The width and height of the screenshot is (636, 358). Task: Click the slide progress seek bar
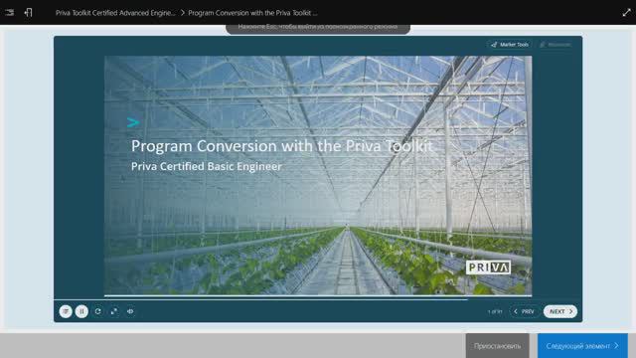pos(318,299)
